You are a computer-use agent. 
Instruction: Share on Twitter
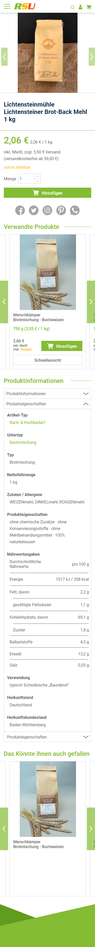[x=34, y=210]
